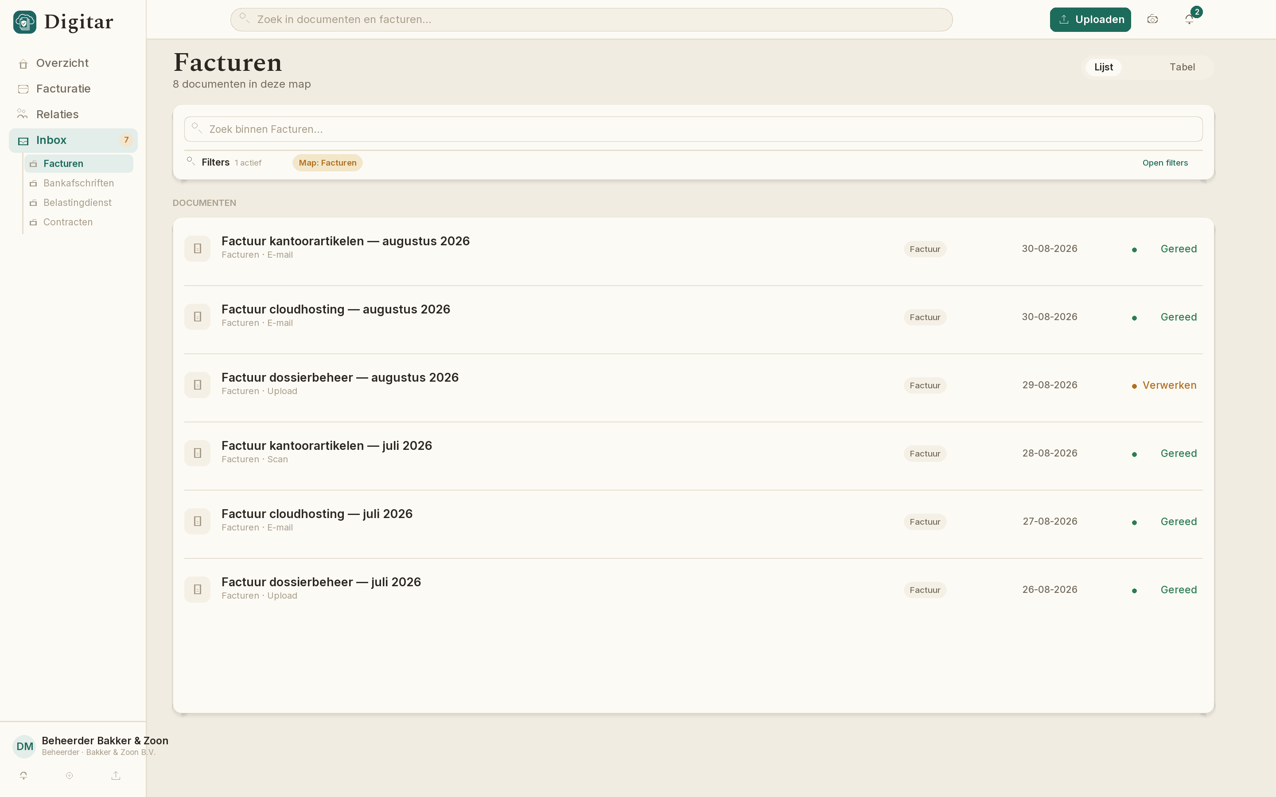
Task: Remove the Map: Facturen filter chip
Action: point(327,163)
